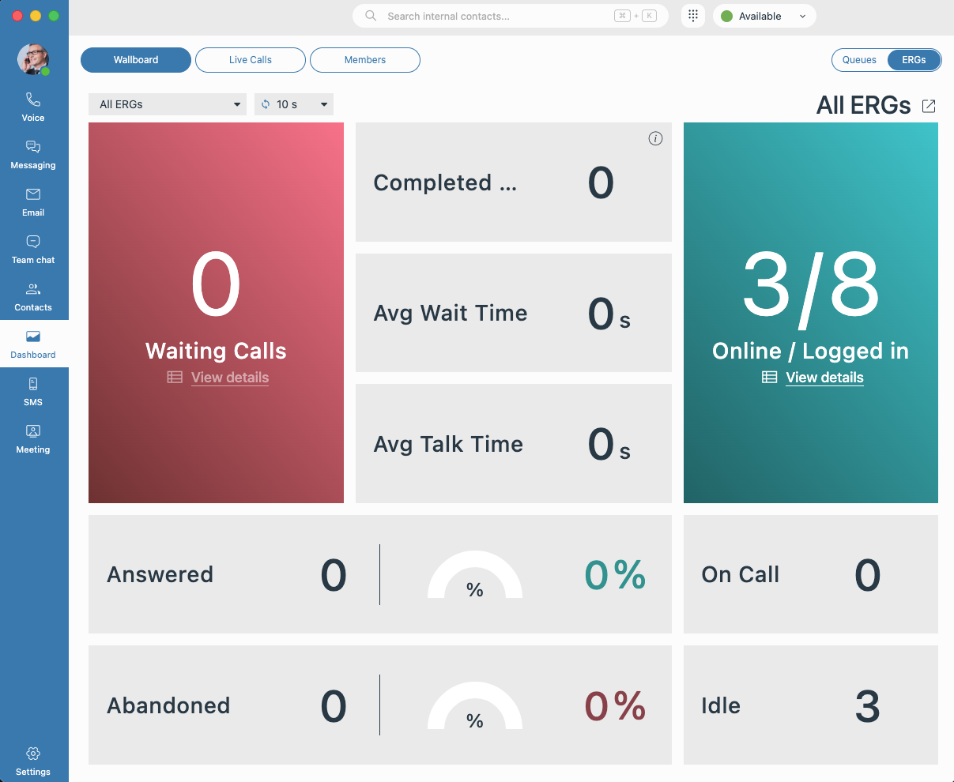Open Settings gear at bottom
The height and width of the screenshot is (782, 954).
coord(33,761)
